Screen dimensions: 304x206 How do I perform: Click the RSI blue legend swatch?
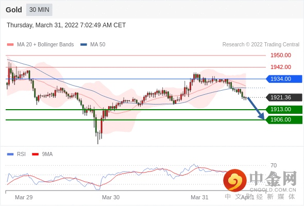coord(10,154)
